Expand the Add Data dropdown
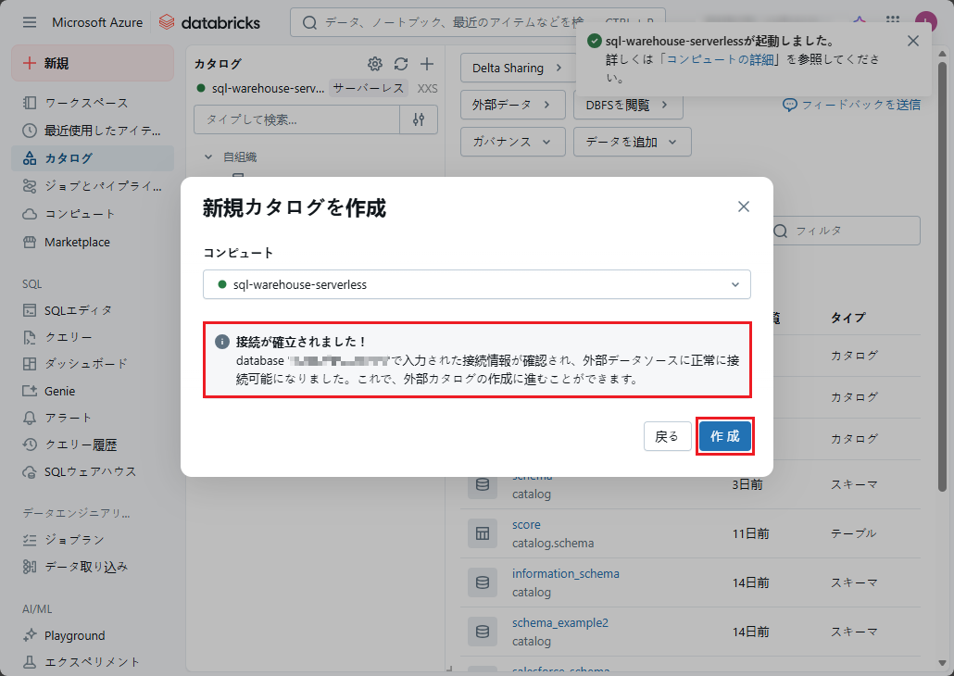The height and width of the screenshot is (676, 954). 632,142
